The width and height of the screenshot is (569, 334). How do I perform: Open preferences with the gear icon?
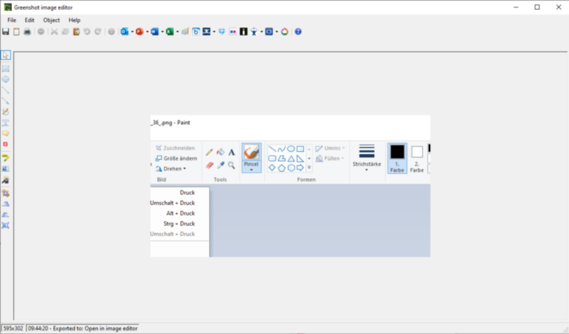click(x=112, y=32)
